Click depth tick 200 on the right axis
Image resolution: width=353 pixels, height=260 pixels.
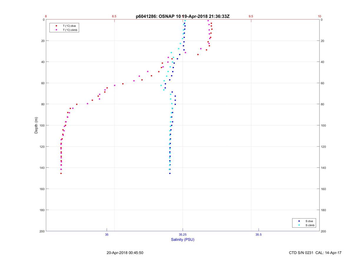(323, 231)
